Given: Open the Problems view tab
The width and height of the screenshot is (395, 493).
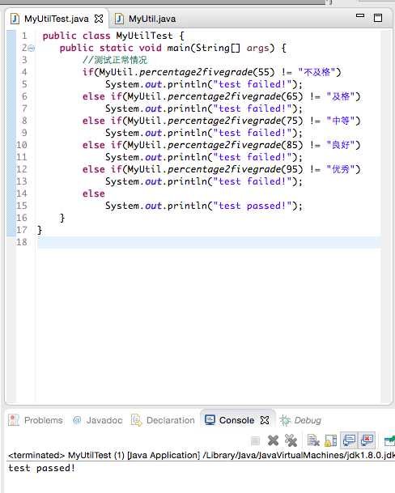Looking at the screenshot, I should (36, 420).
